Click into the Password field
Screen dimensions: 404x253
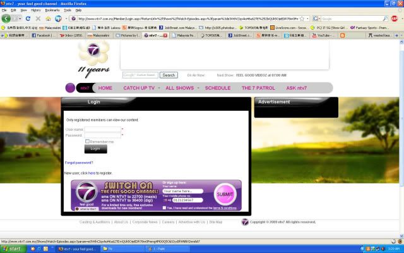coord(102,135)
